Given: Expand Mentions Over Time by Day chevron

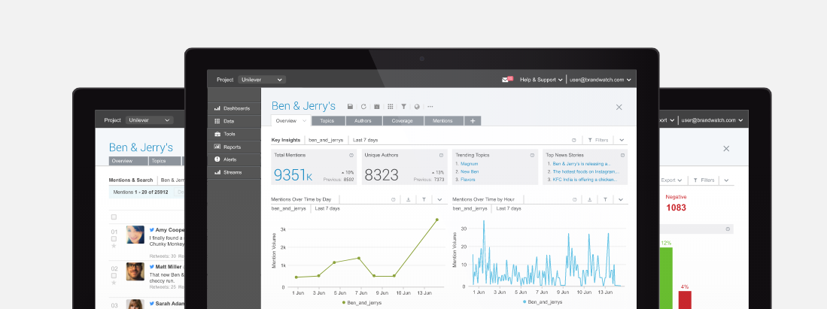Looking at the screenshot, I should (439, 199).
